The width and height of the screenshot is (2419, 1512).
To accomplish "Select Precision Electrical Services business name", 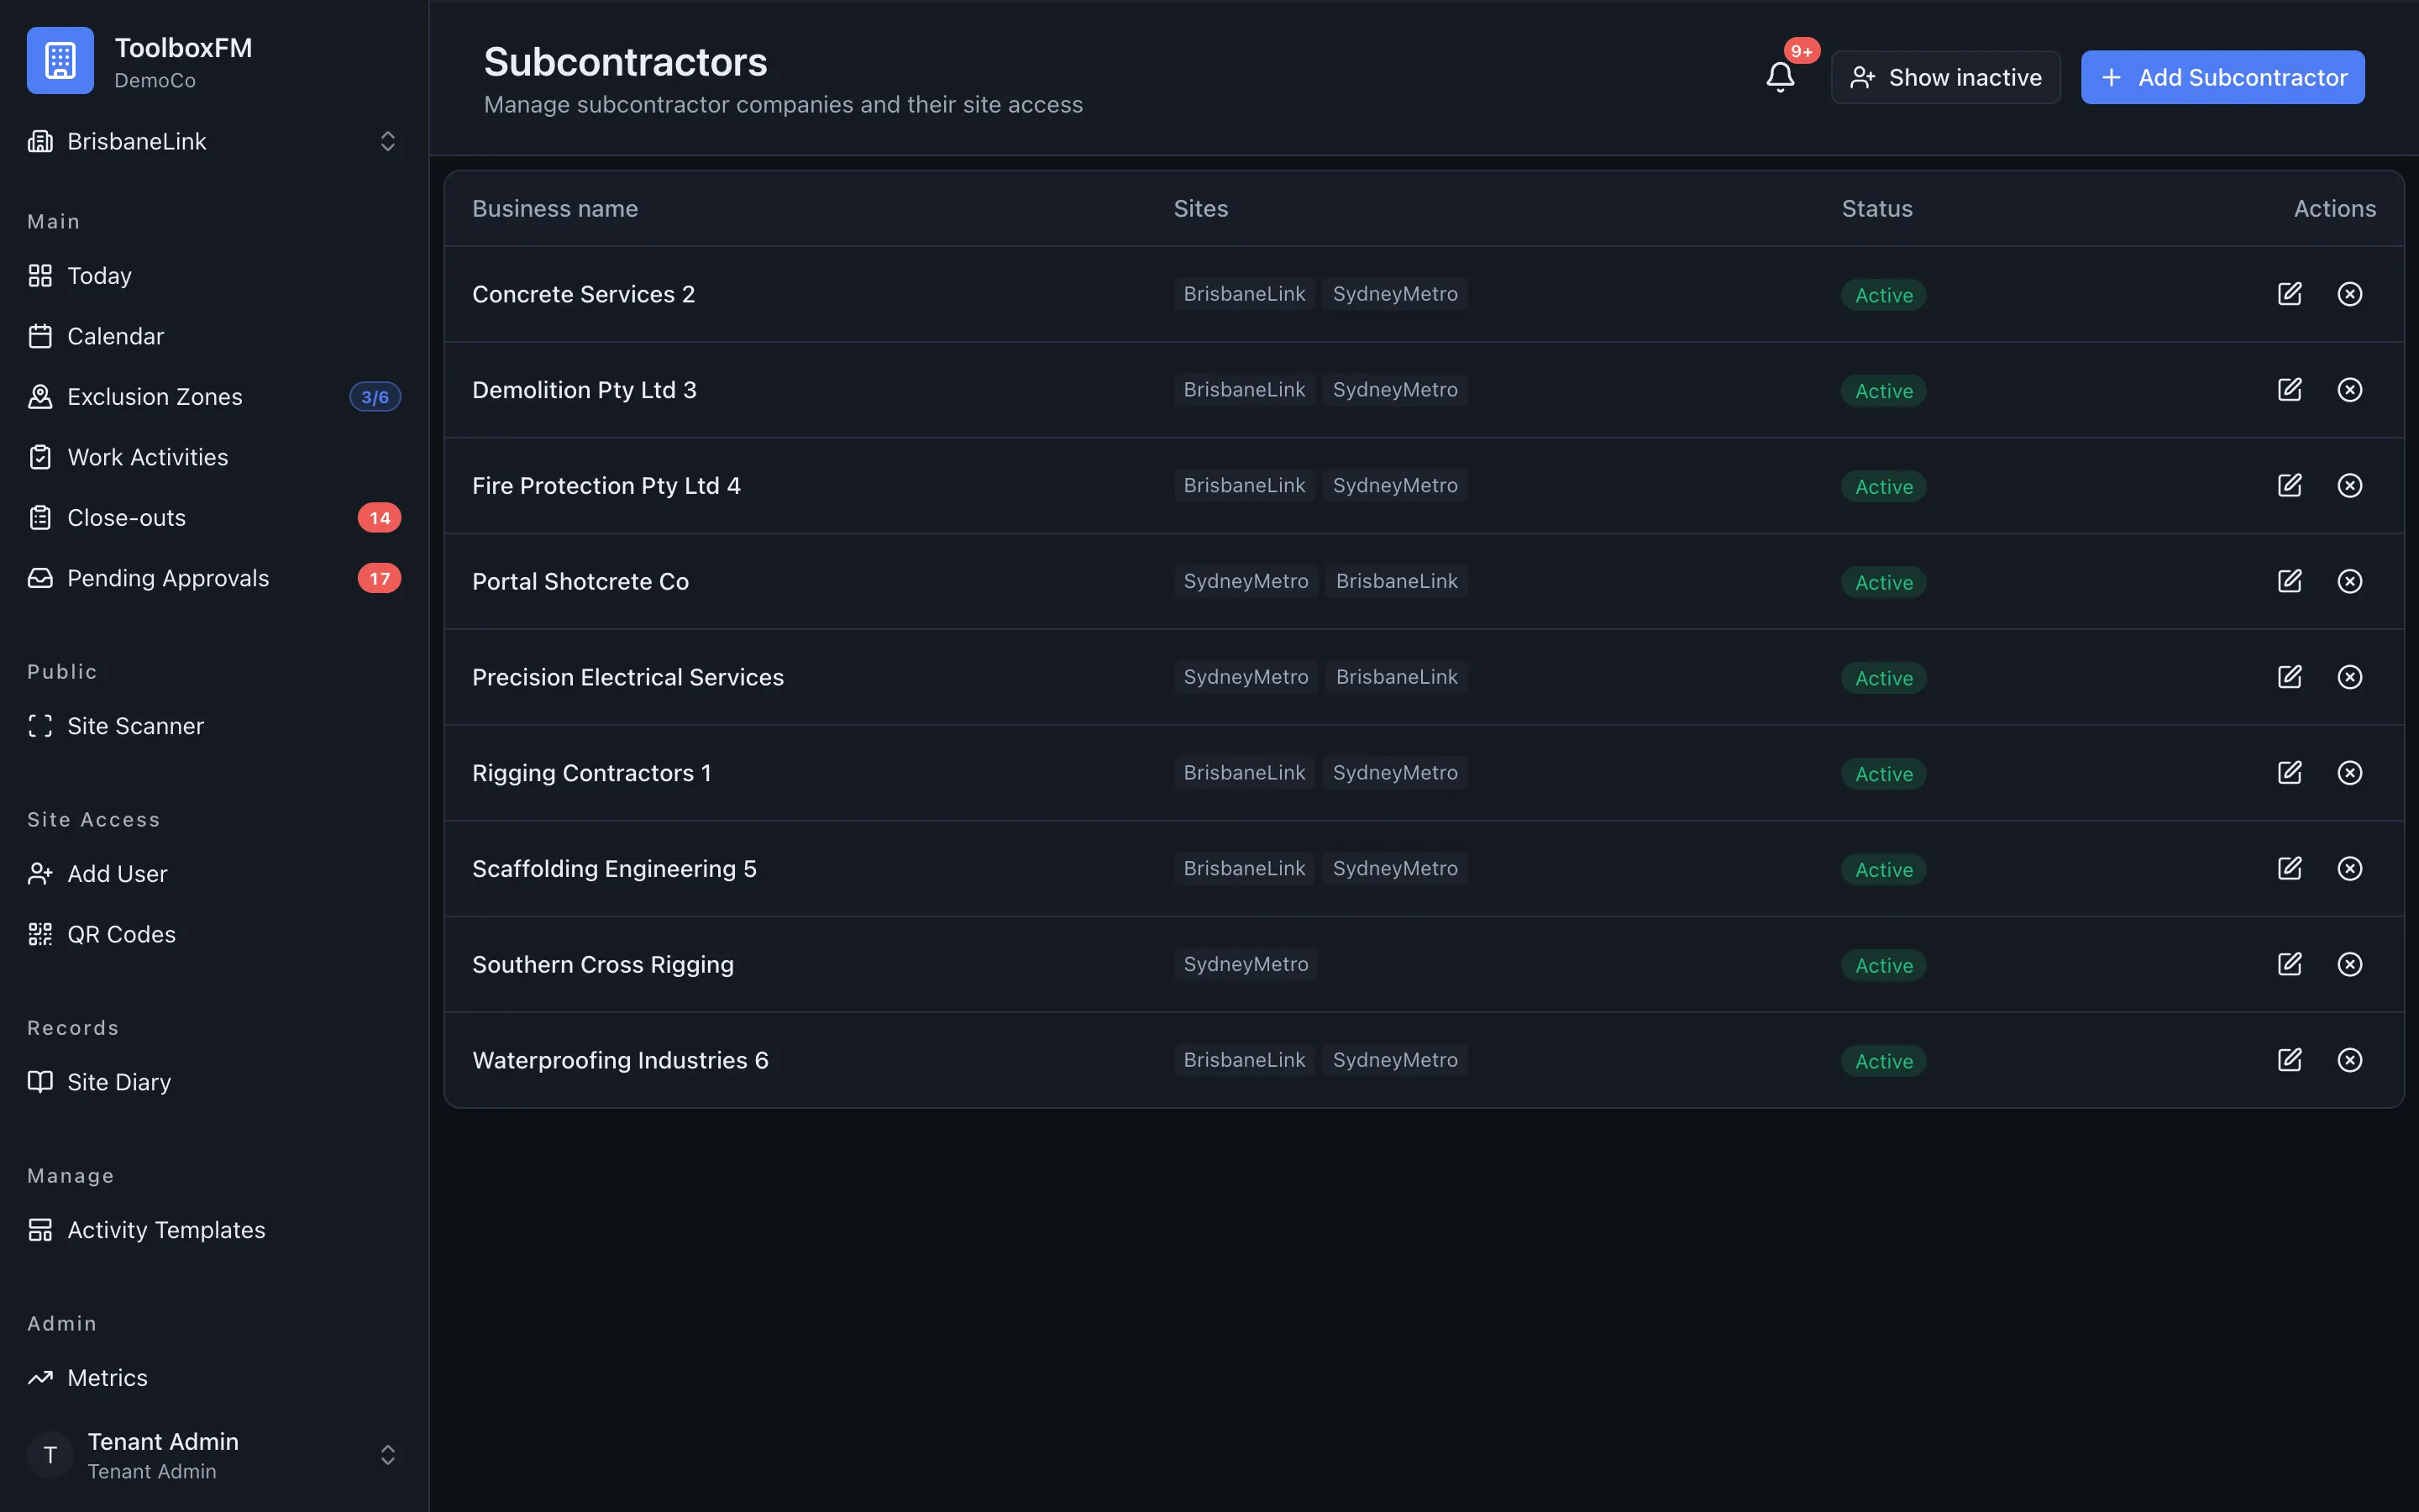I will click(x=627, y=677).
